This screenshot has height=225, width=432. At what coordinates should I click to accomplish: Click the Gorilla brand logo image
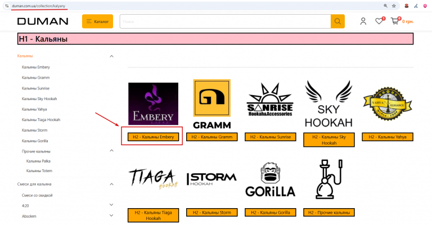point(270,179)
